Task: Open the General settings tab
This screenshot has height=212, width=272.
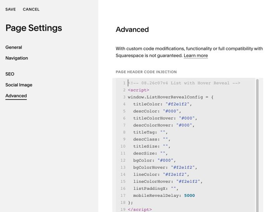Action: (14, 47)
